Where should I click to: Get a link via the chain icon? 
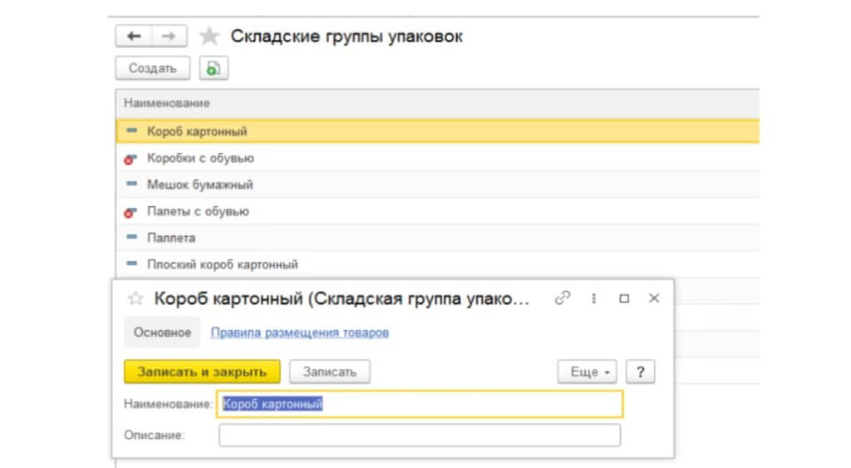coord(563,298)
